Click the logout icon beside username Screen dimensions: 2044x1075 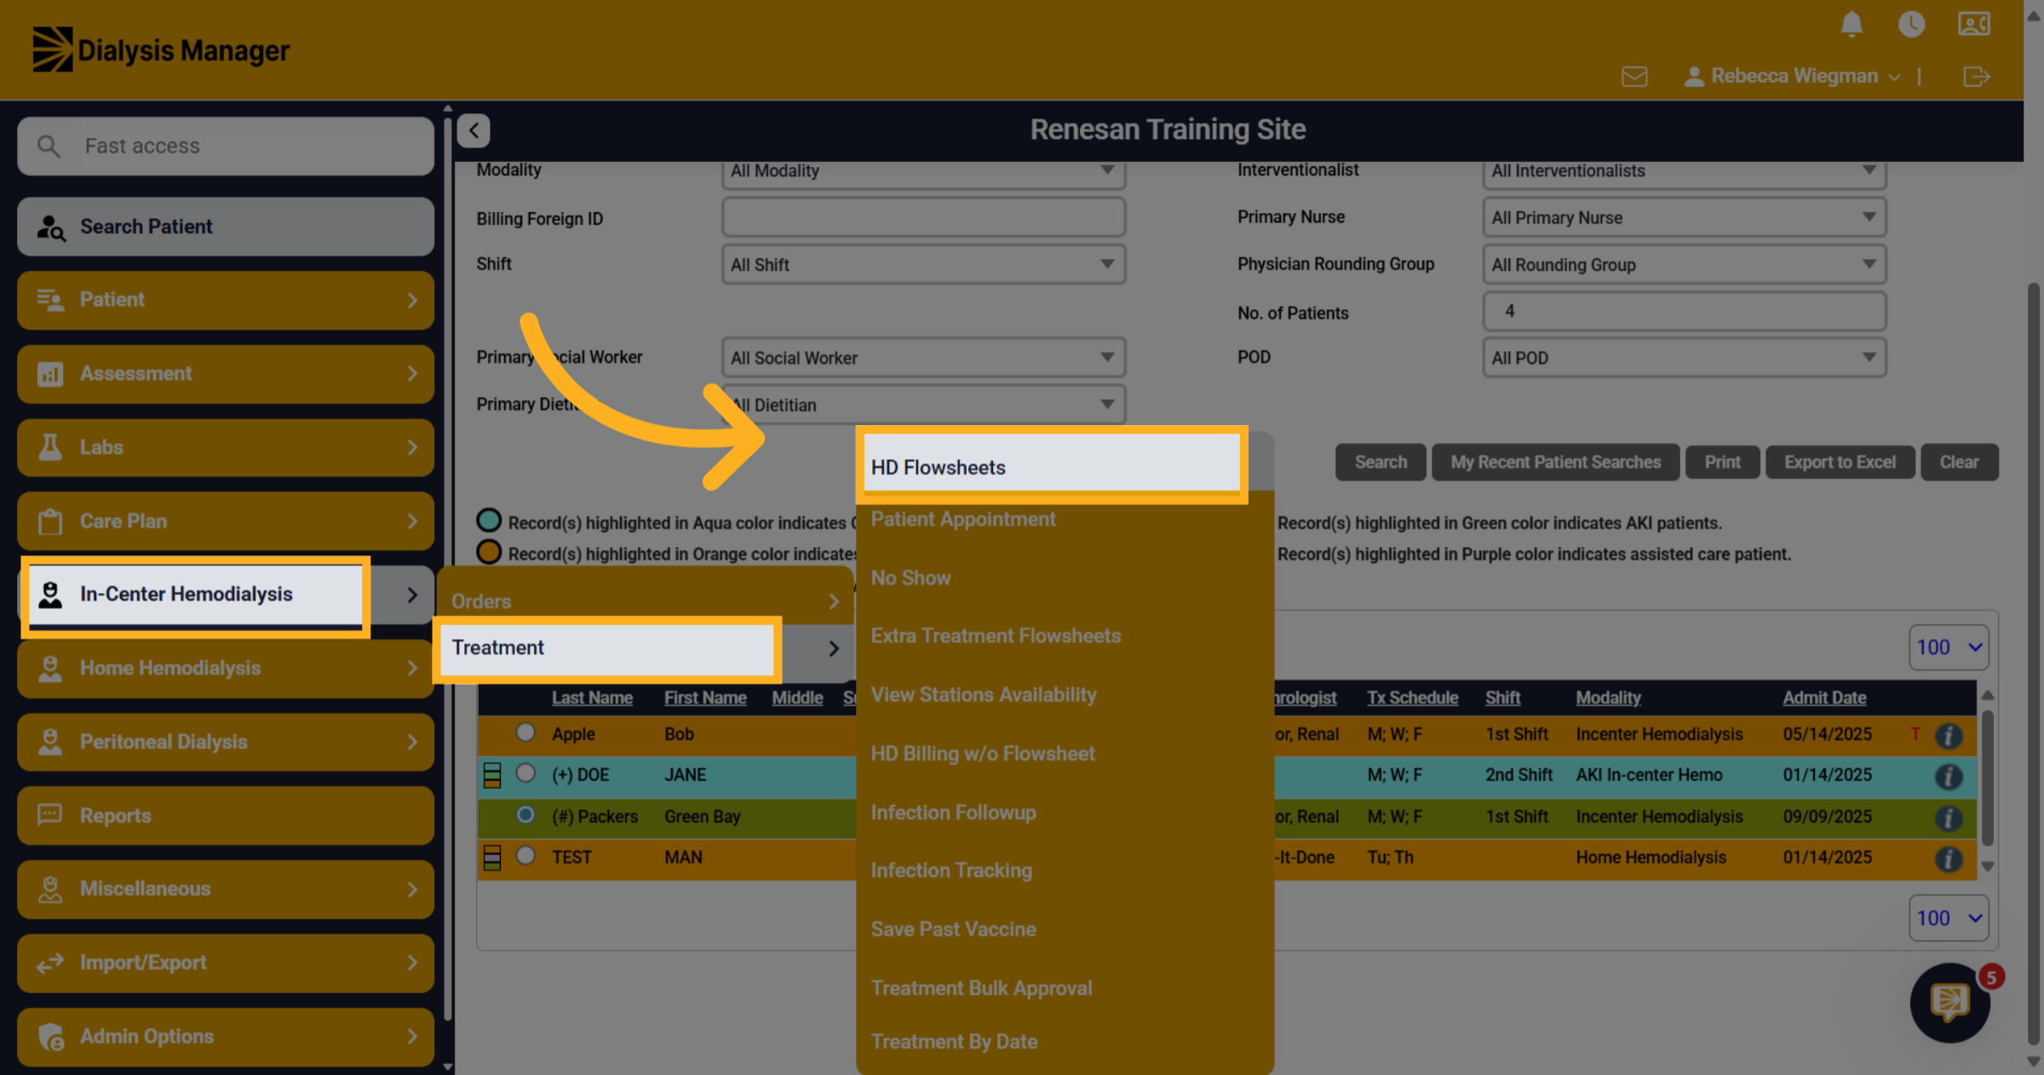coord(1976,77)
